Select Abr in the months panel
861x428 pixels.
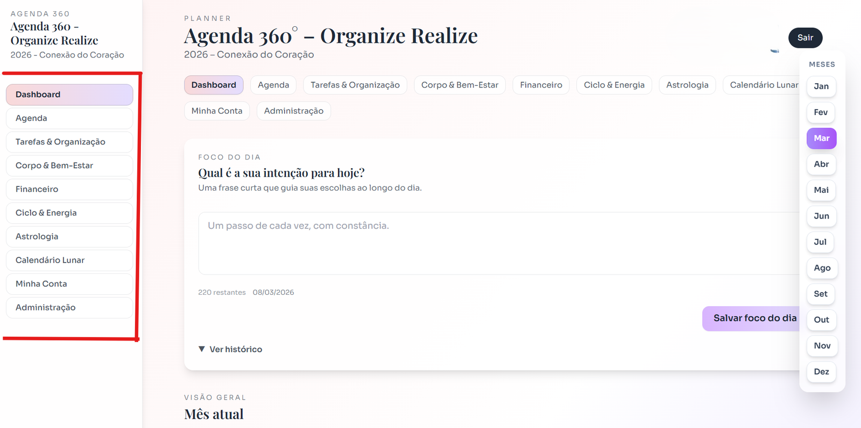[x=821, y=164]
